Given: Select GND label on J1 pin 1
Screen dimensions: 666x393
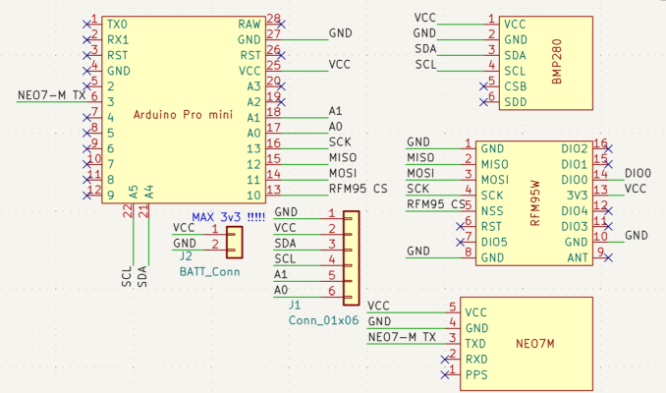Looking at the screenshot, I should click(x=286, y=212).
